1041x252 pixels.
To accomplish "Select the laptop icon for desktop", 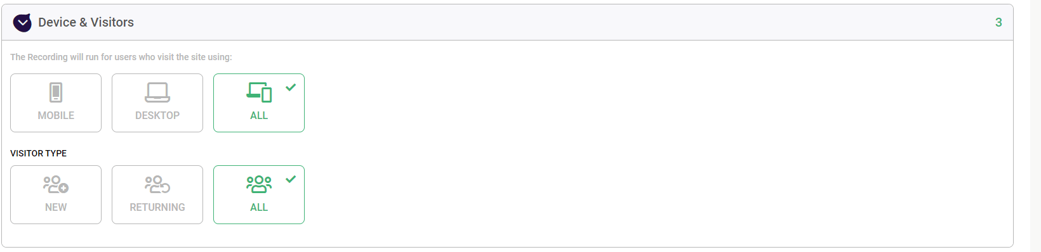I will point(157,92).
